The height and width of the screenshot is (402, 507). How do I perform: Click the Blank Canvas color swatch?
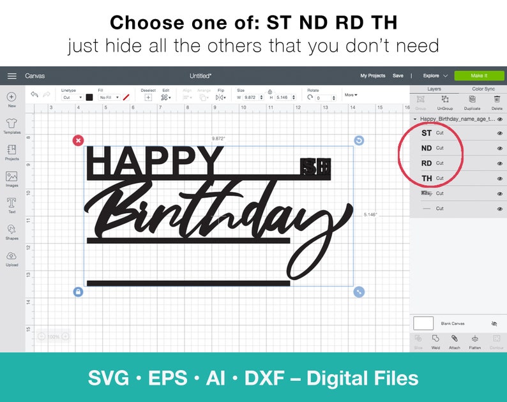423,323
